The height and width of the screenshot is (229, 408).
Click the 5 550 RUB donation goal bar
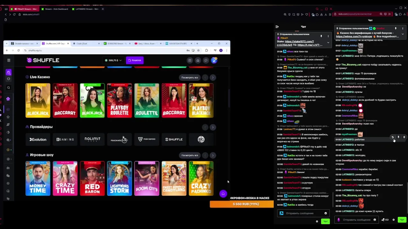pos(242,204)
